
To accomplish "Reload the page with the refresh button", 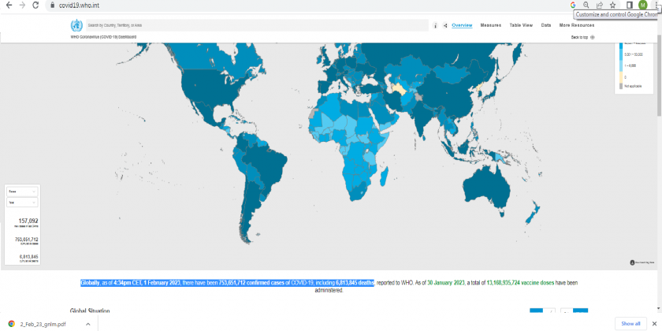I will point(36,5).
